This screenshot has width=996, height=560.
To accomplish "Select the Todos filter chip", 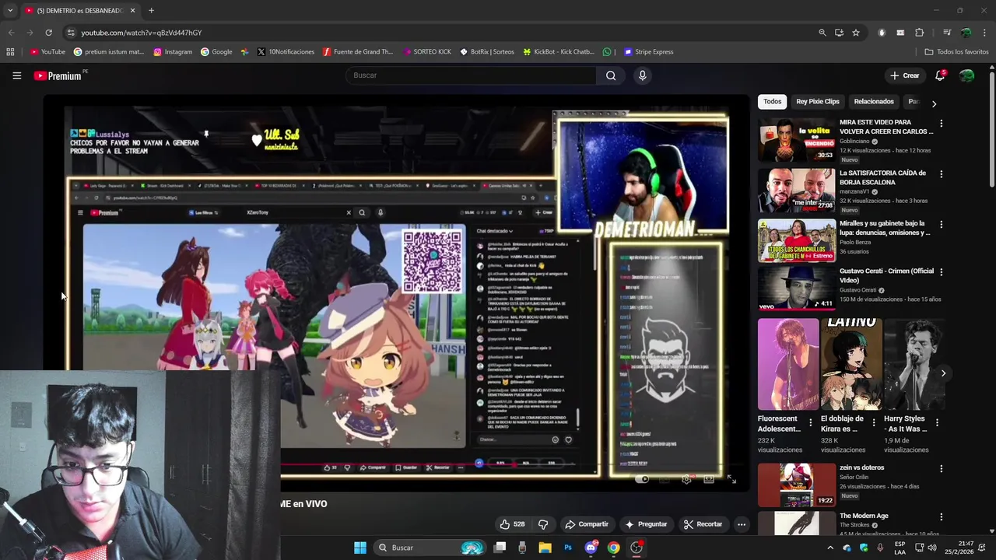I will click(x=772, y=102).
